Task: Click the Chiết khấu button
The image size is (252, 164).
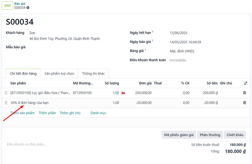Action: tap(235, 135)
